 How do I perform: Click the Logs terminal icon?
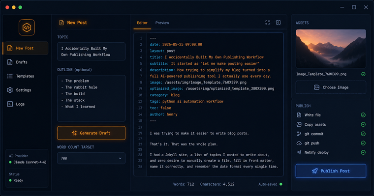tap(10, 104)
